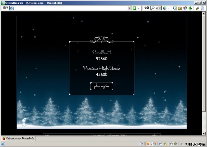Image resolution: width=207 pixels, height=147 pixels.
Task: Minimize the GreenBrowser window
Action: [x=196, y=3]
